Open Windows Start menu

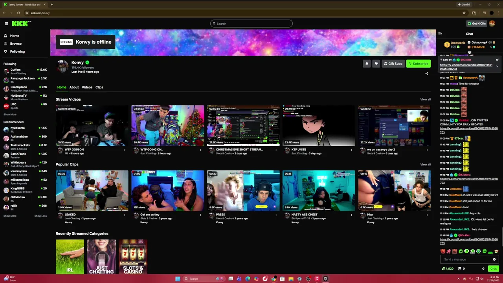(x=178, y=279)
